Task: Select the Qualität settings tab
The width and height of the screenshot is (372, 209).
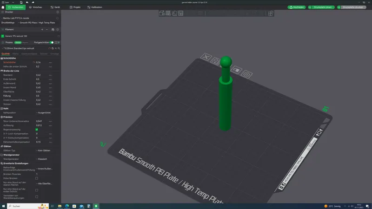Action: click(6, 54)
